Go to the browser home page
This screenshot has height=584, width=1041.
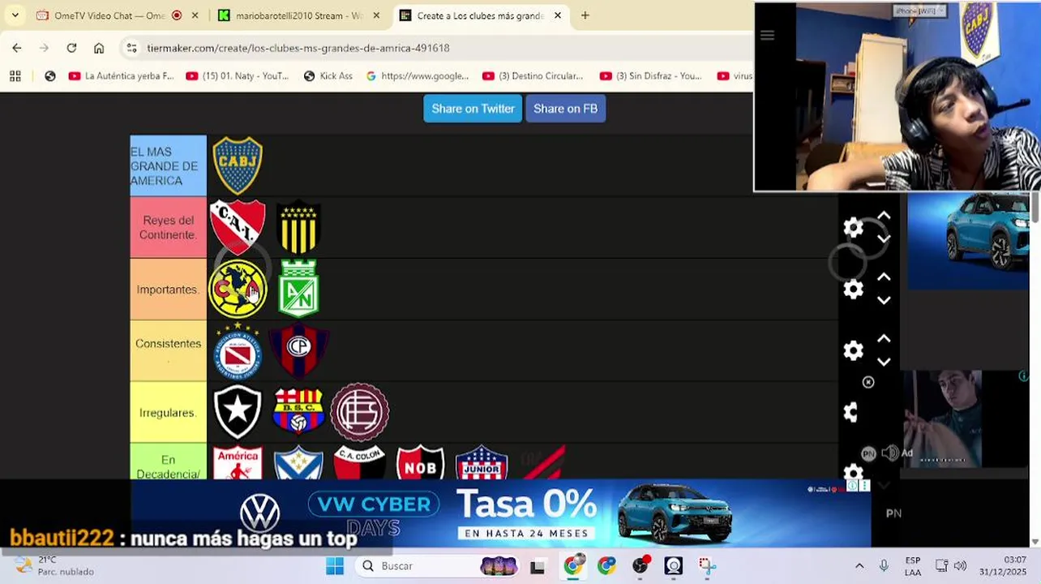(x=99, y=48)
